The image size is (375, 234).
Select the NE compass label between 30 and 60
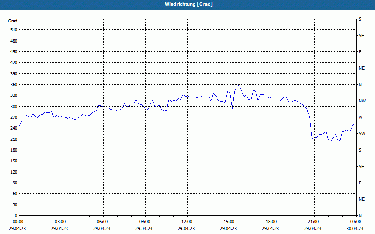(x=361, y=199)
